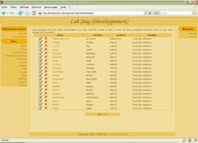Edit the Direct module
Screen dimensions: 198x143
pos(40,75)
